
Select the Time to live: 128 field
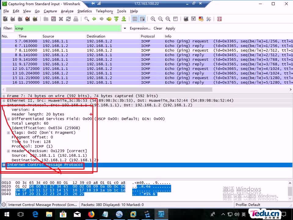(x=31, y=142)
